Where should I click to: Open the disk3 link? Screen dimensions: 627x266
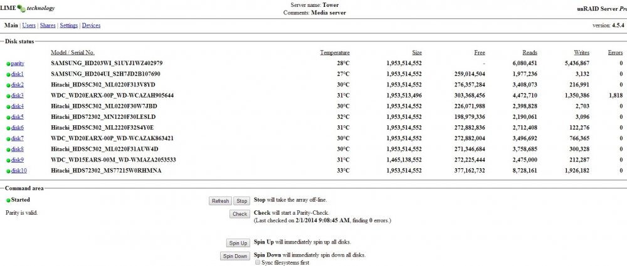click(17, 96)
